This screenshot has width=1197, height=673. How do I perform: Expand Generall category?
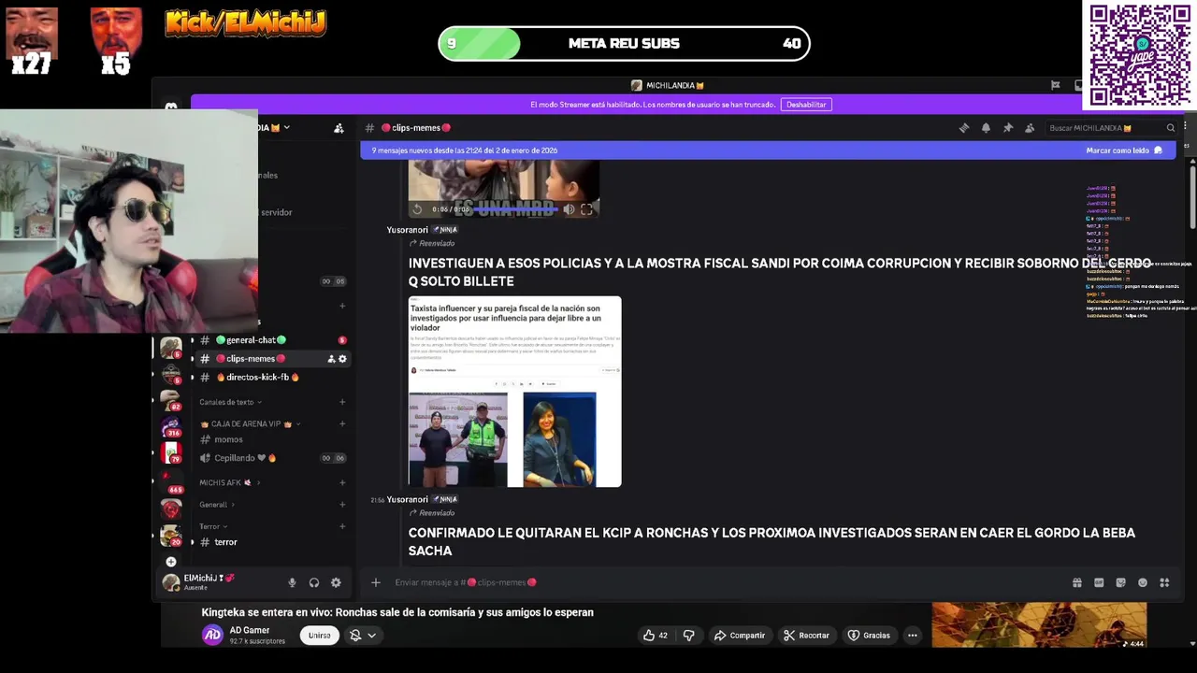click(217, 505)
